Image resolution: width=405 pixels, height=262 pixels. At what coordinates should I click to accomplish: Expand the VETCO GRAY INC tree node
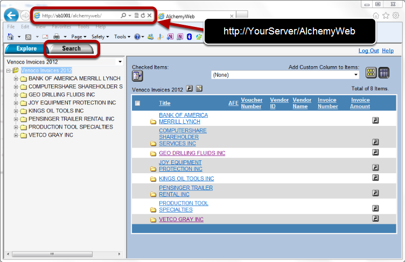pyautogui.click(x=16, y=135)
